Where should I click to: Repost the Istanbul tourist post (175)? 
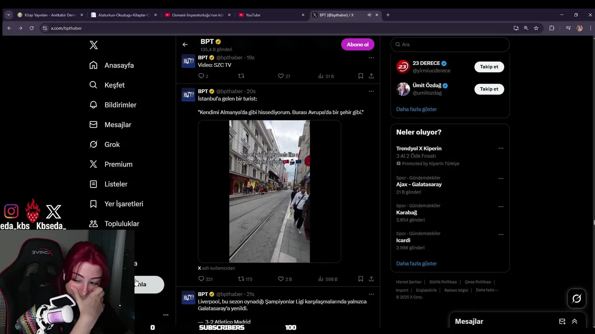[245, 279]
